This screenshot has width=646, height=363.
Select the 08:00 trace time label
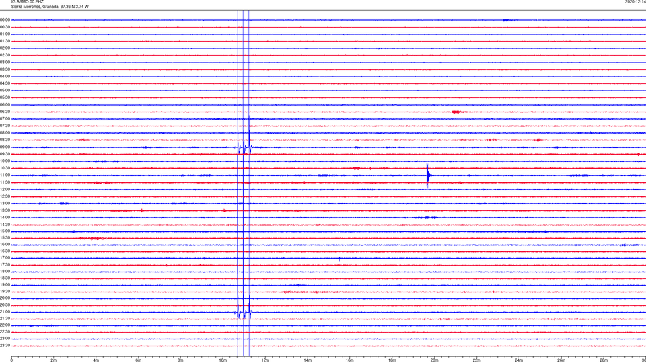tap(5, 133)
